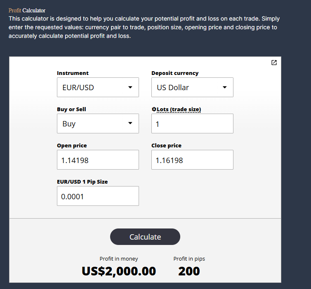This screenshot has height=289, width=311.
Task: Click the gear icon beside Lots
Action: click(154, 109)
